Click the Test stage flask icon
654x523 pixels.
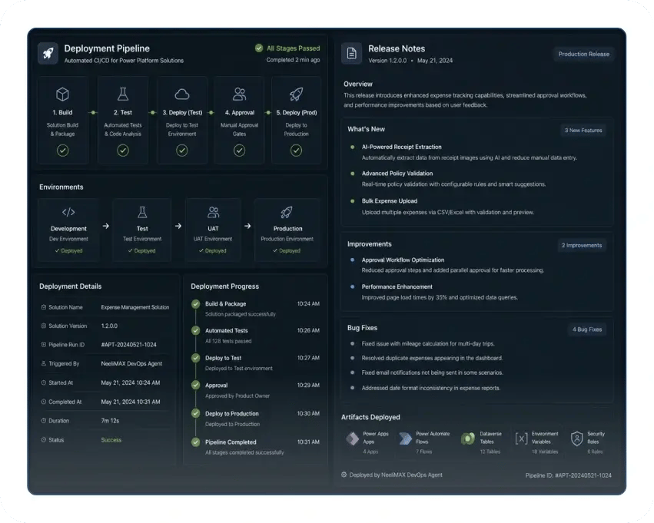tap(123, 94)
